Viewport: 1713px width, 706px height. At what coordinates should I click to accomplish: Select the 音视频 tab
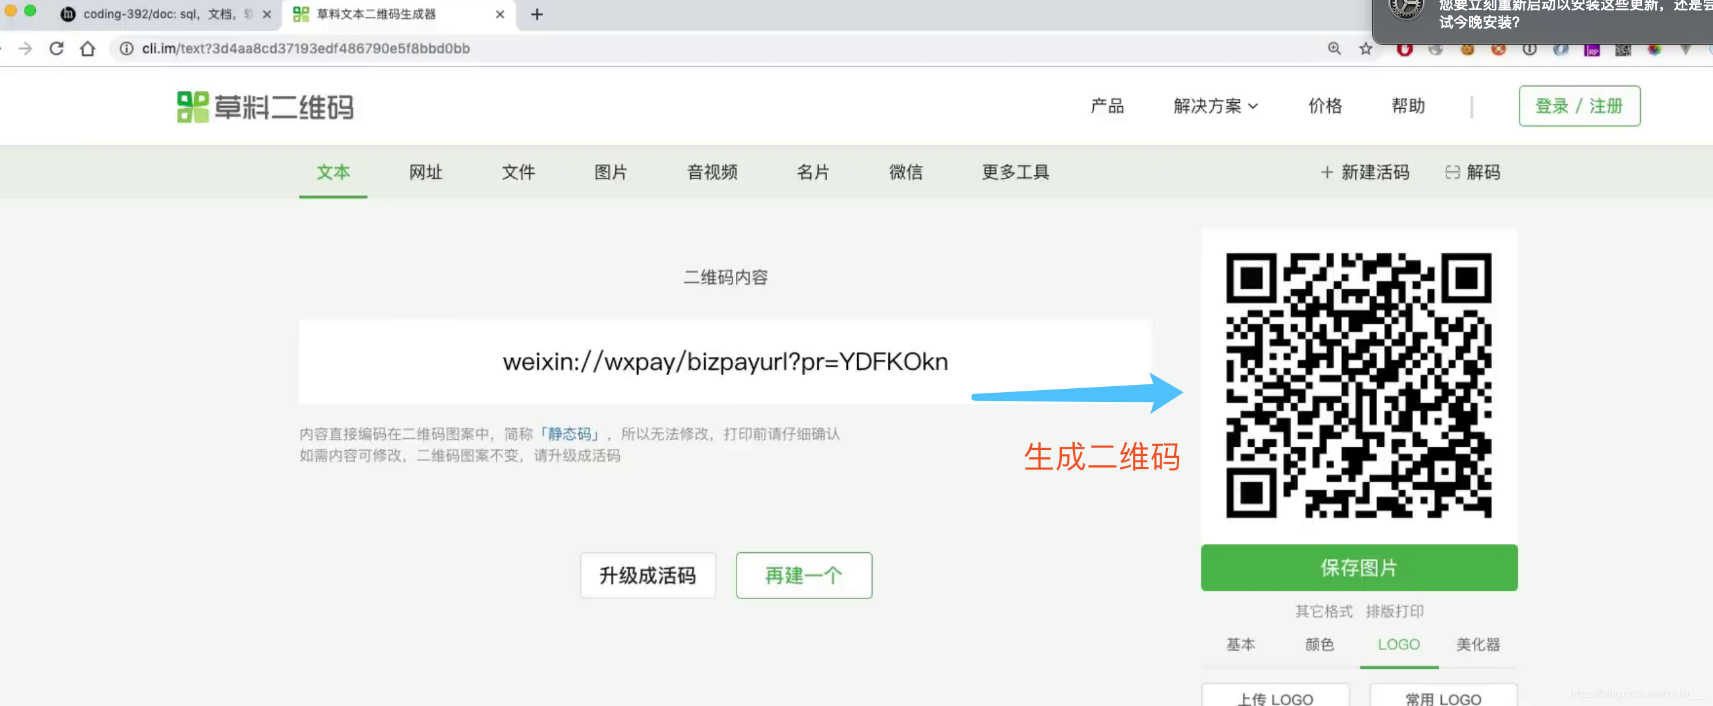coord(712,172)
